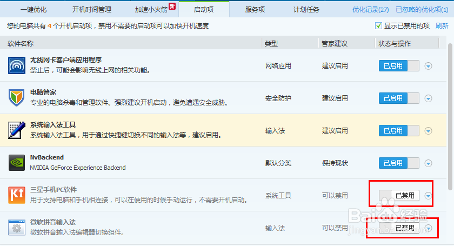Open NvBackend row dropdown arrow
The image size is (454, 246).
click(x=429, y=163)
